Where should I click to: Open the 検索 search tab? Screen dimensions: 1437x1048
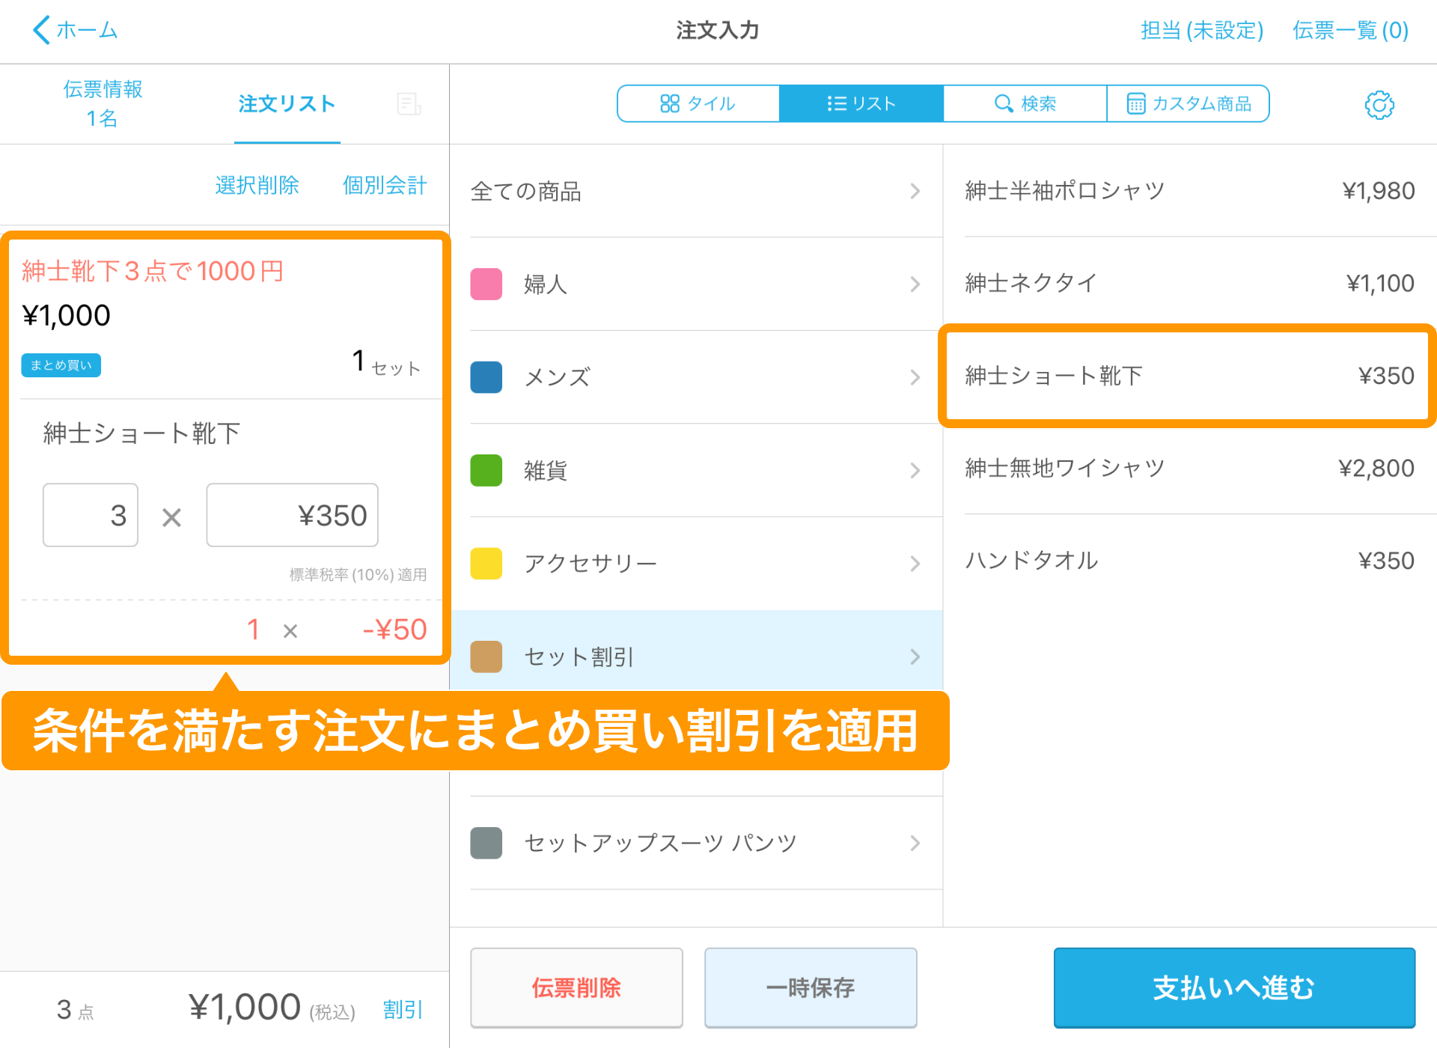click(1025, 103)
